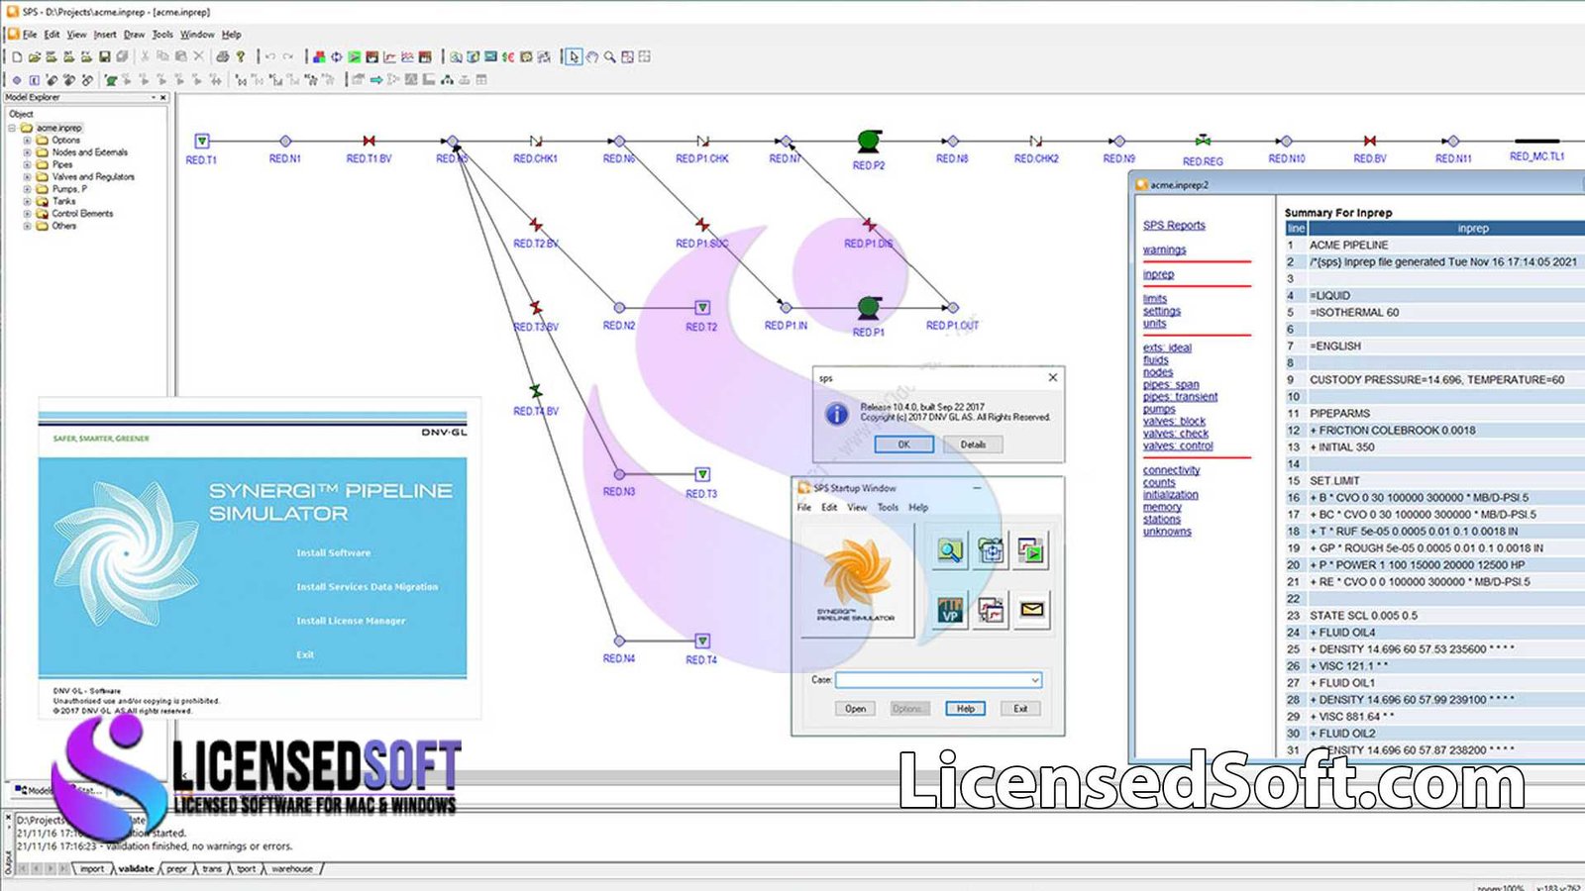Expand the Options tree node
This screenshot has height=891, width=1585.
pyautogui.click(x=27, y=140)
